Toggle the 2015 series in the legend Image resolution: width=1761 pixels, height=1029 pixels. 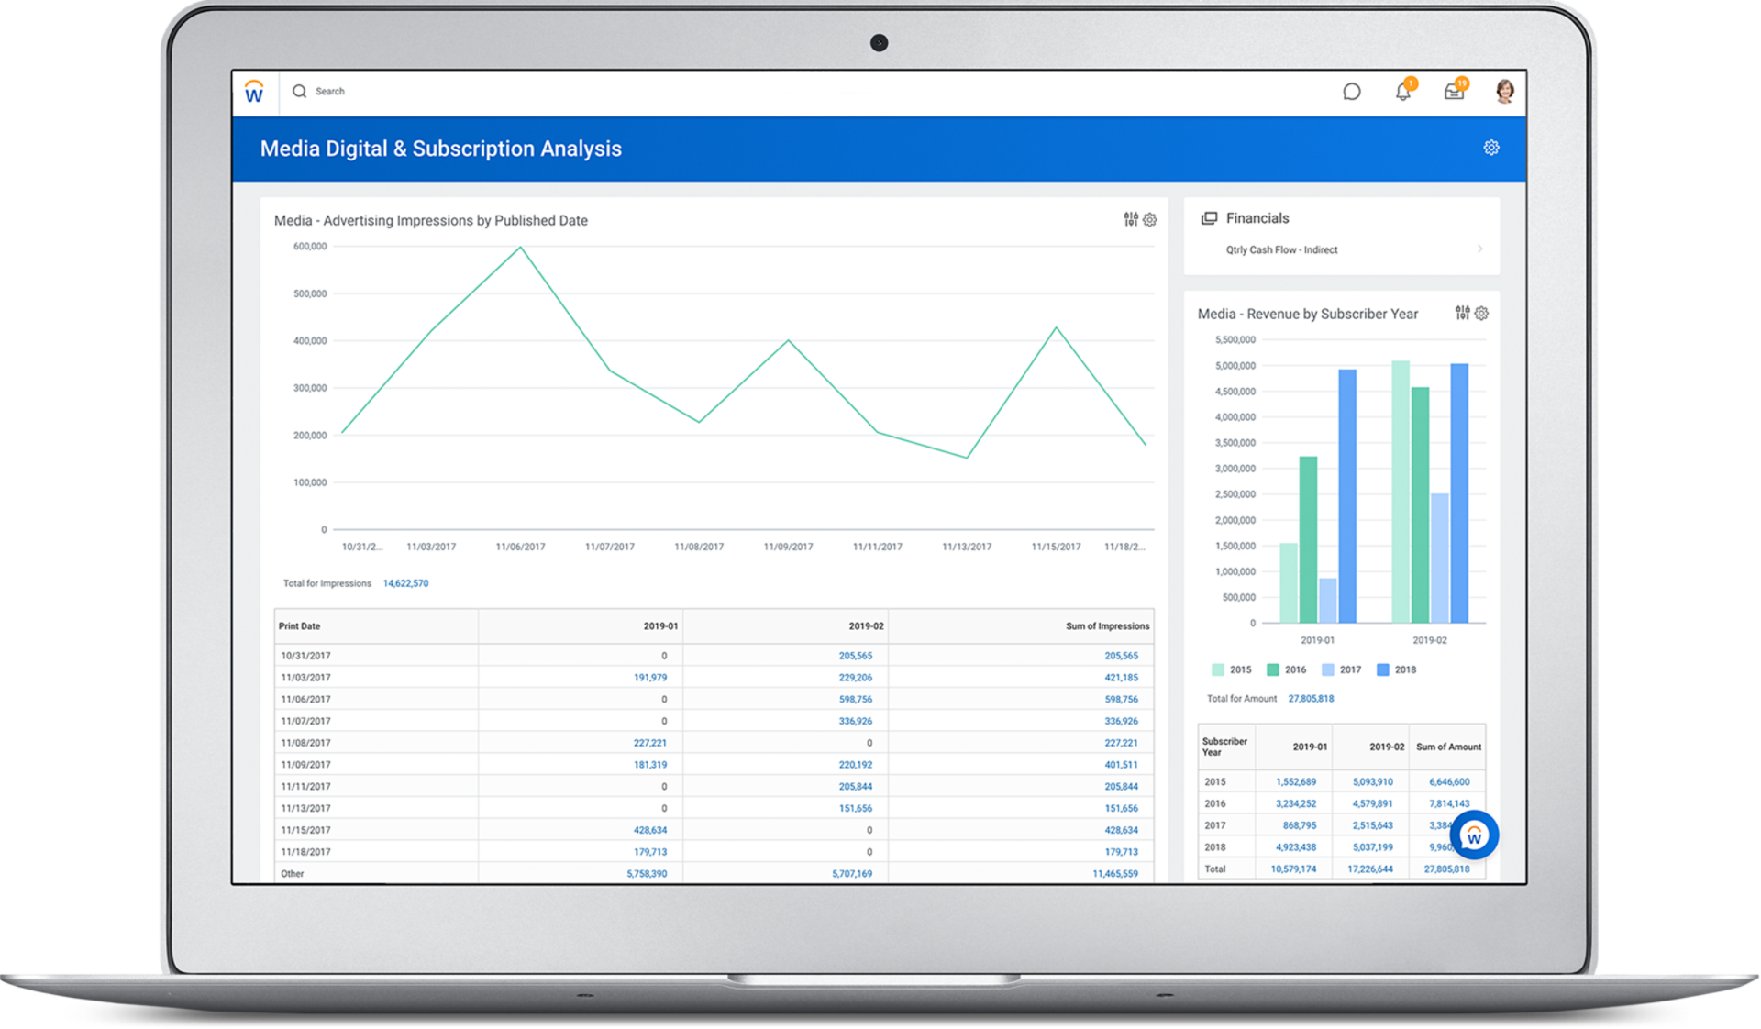click(x=1232, y=669)
